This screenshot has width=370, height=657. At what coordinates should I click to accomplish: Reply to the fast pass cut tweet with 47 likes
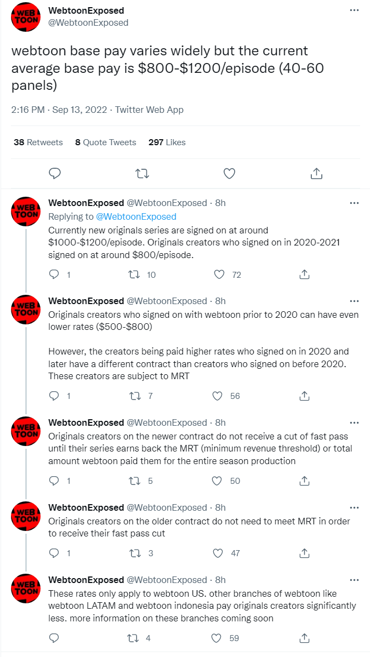54,553
